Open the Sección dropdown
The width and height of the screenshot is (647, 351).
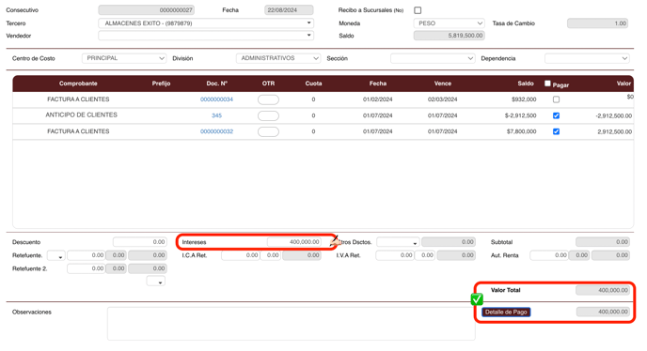[433, 58]
